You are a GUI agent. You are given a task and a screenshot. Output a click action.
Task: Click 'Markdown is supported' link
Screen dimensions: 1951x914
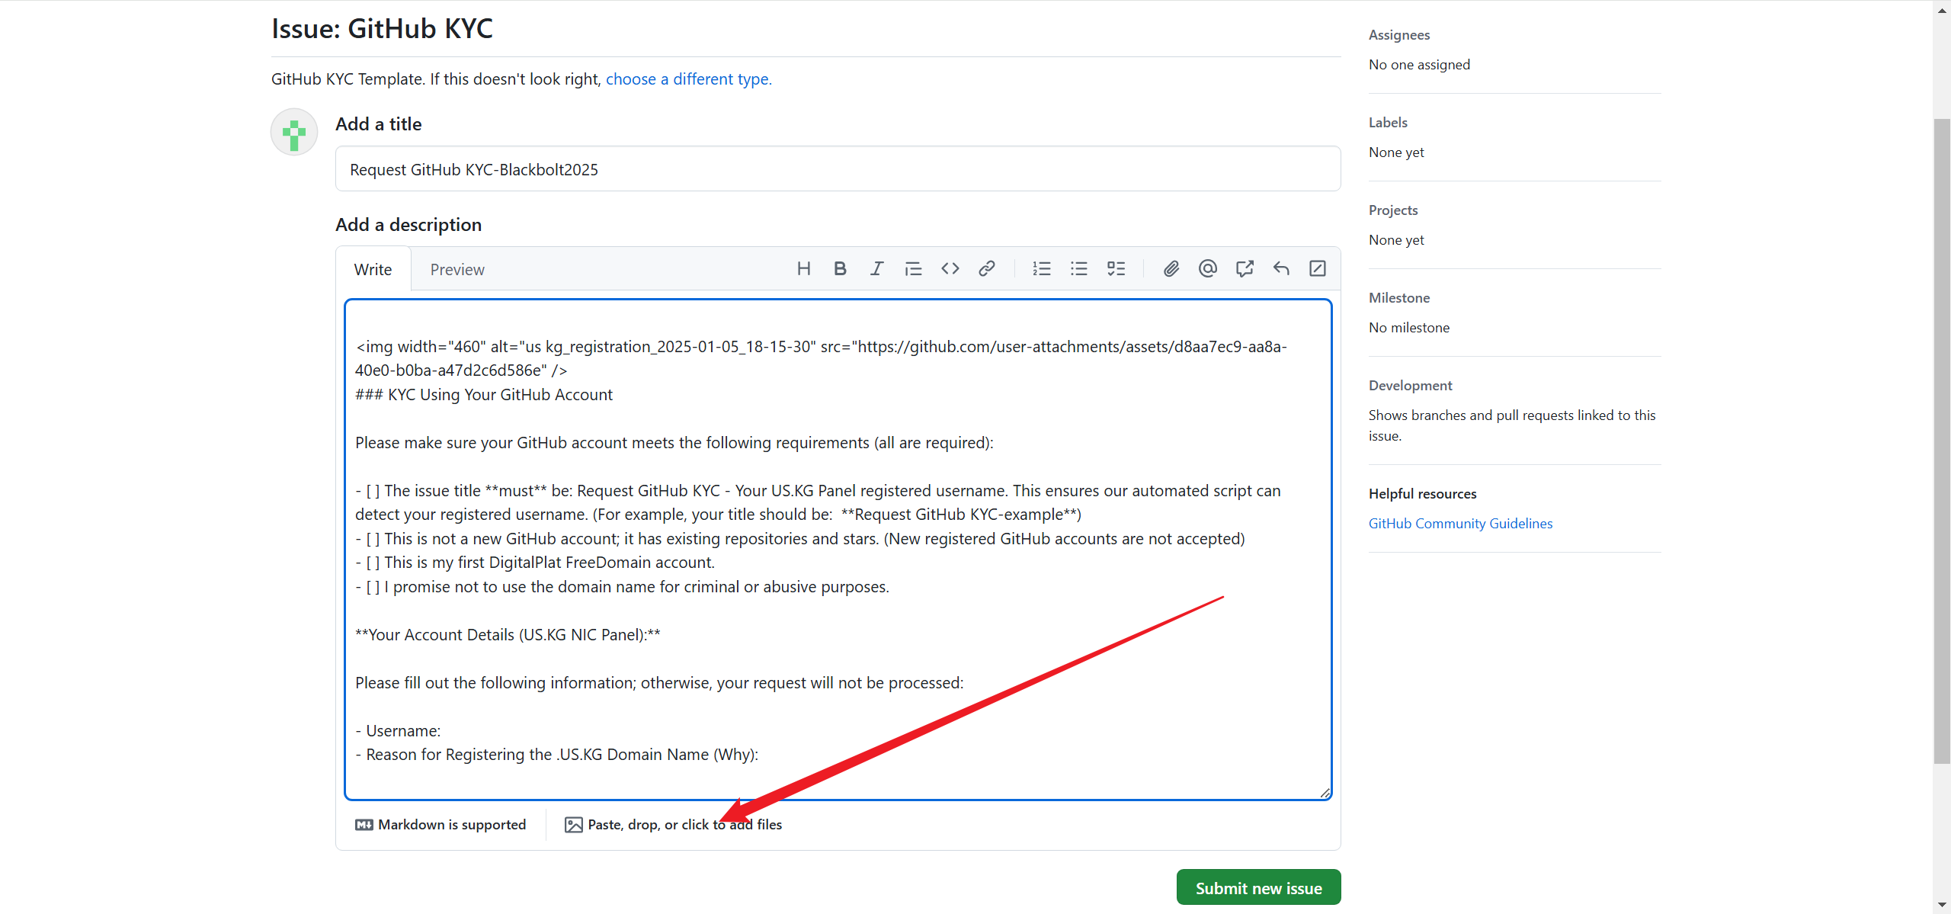tap(440, 825)
